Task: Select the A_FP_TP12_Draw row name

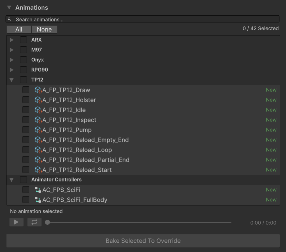Action: (x=66, y=90)
